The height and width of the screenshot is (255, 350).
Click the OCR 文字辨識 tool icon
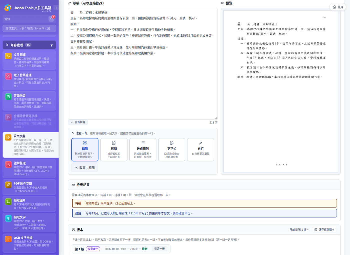(x=8, y=239)
